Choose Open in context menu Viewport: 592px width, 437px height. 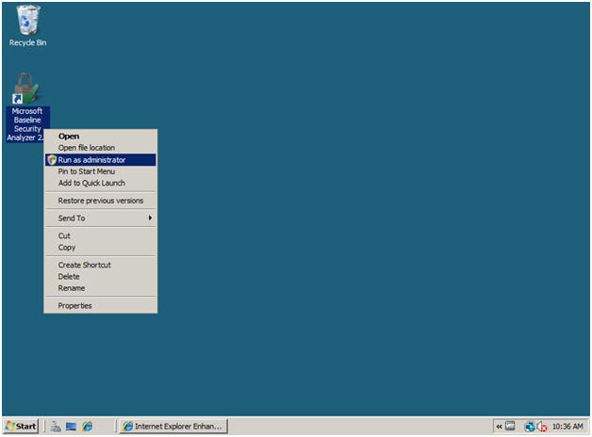[101, 137]
